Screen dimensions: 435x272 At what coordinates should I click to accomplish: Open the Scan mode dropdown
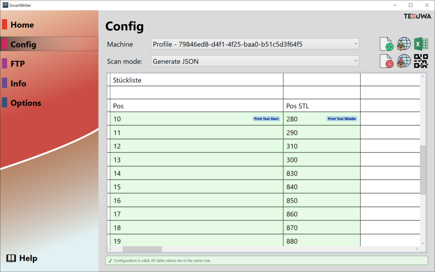[x=255, y=61]
